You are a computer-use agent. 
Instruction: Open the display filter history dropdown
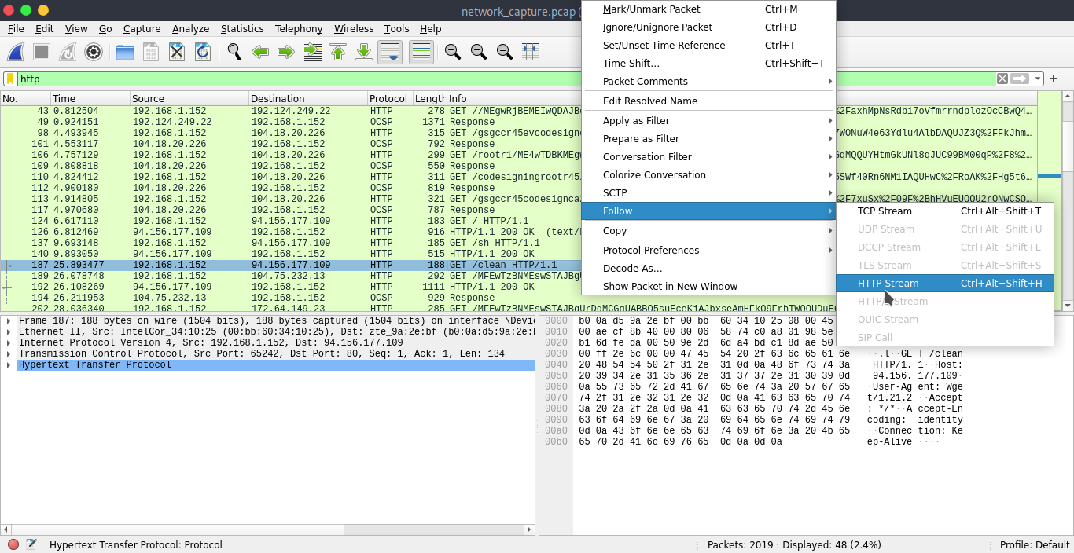pyautogui.click(x=1038, y=79)
